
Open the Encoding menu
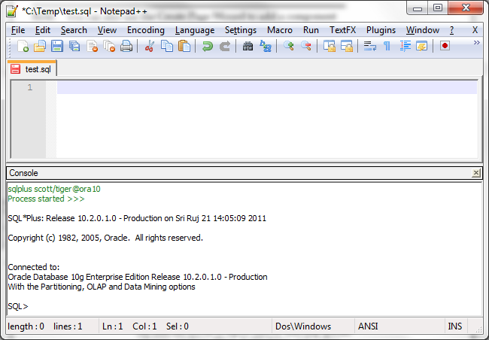[x=145, y=30]
